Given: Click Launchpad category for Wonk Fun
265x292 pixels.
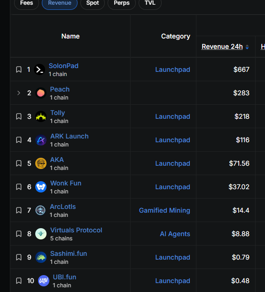Looking at the screenshot, I should (x=172, y=187).
